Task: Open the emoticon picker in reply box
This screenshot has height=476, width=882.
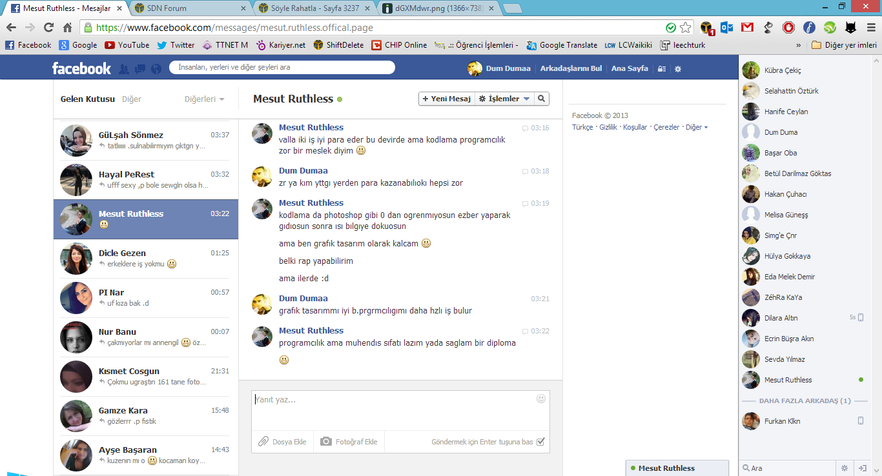Action: (x=541, y=399)
